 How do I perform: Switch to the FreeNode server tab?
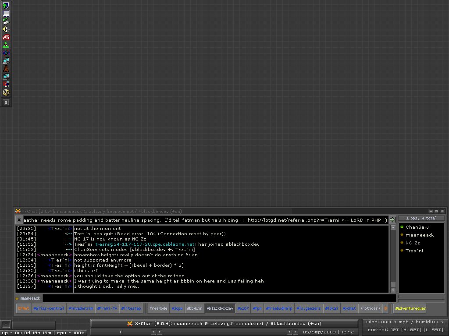tap(158, 308)
